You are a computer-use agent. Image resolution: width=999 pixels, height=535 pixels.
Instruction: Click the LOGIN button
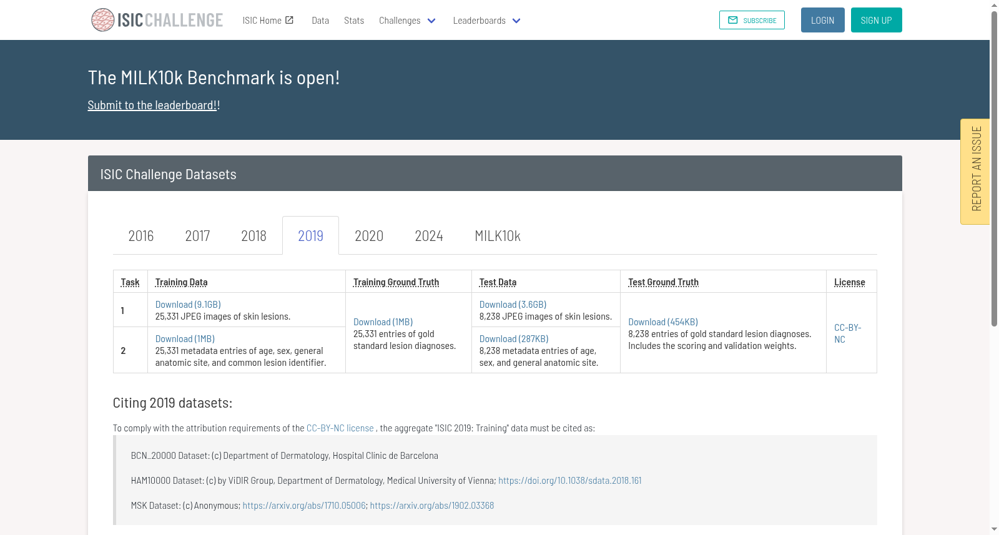[x=822, y=20]
